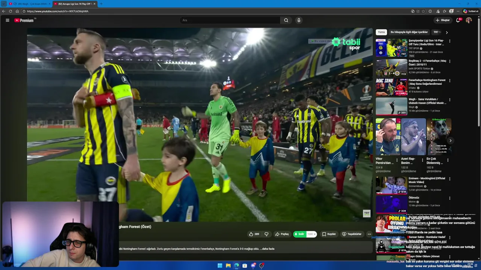This screenshot has height=270, width=481.
Task: Open the YouTube hamburger guide menu
Action: 8,20
